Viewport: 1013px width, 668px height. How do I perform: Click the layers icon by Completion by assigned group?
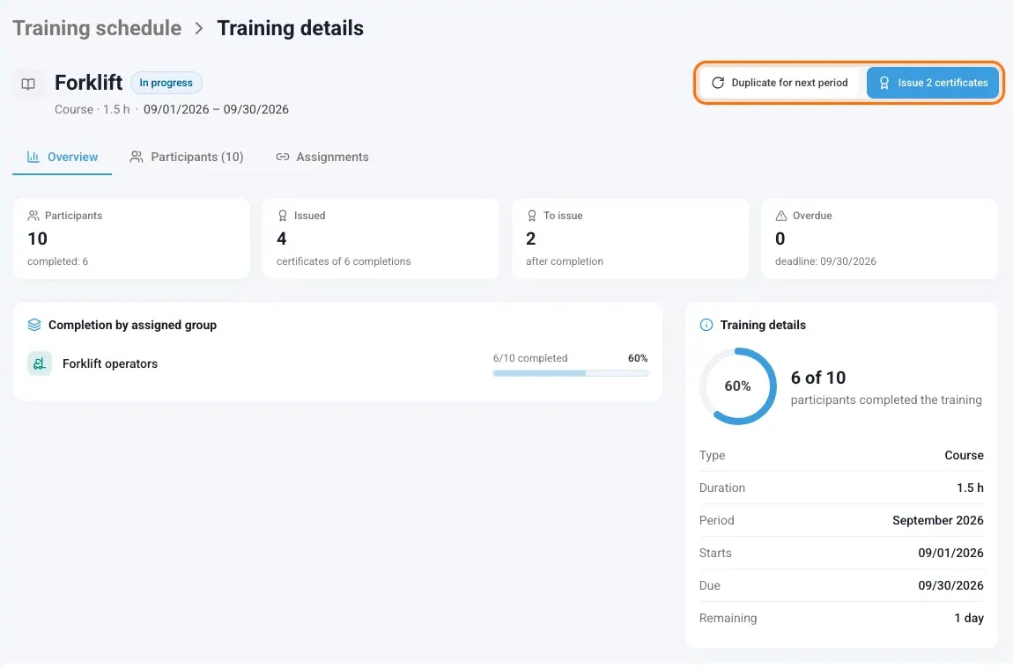[34, 325]
